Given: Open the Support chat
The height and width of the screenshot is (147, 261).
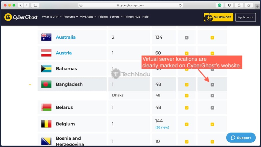Looking at the screenshot, I should (241, 138).
